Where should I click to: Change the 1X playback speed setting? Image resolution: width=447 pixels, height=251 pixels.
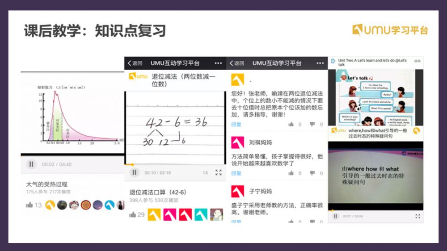pyautogui.click(x=205, y=173)
